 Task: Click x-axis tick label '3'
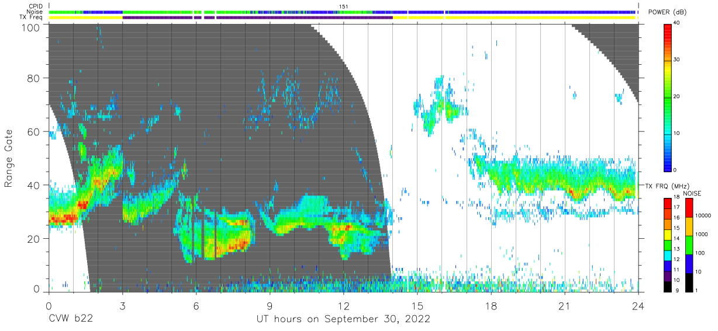tap(122, 305)
